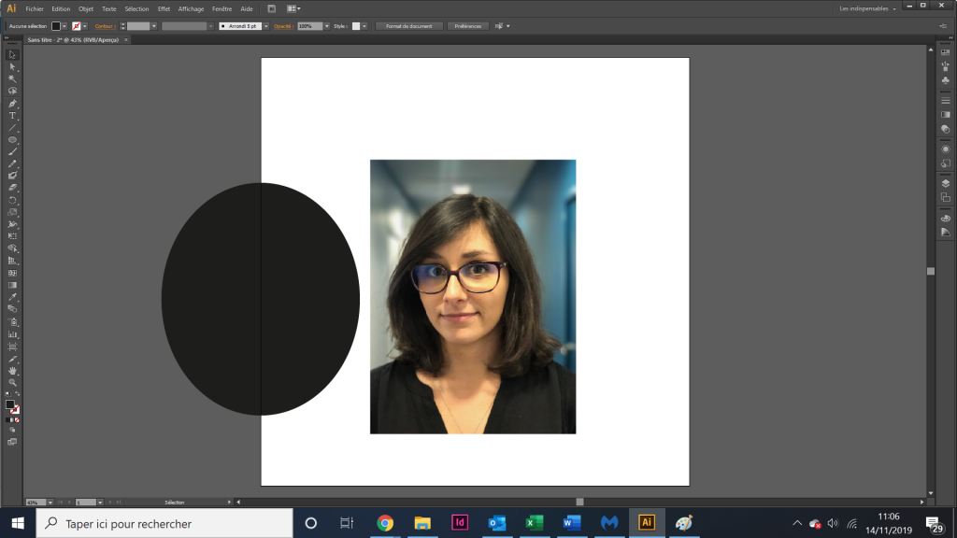Screen dimensions: 957x538
Task: Click the Format de document button
Action: click(x=409, y=26)
